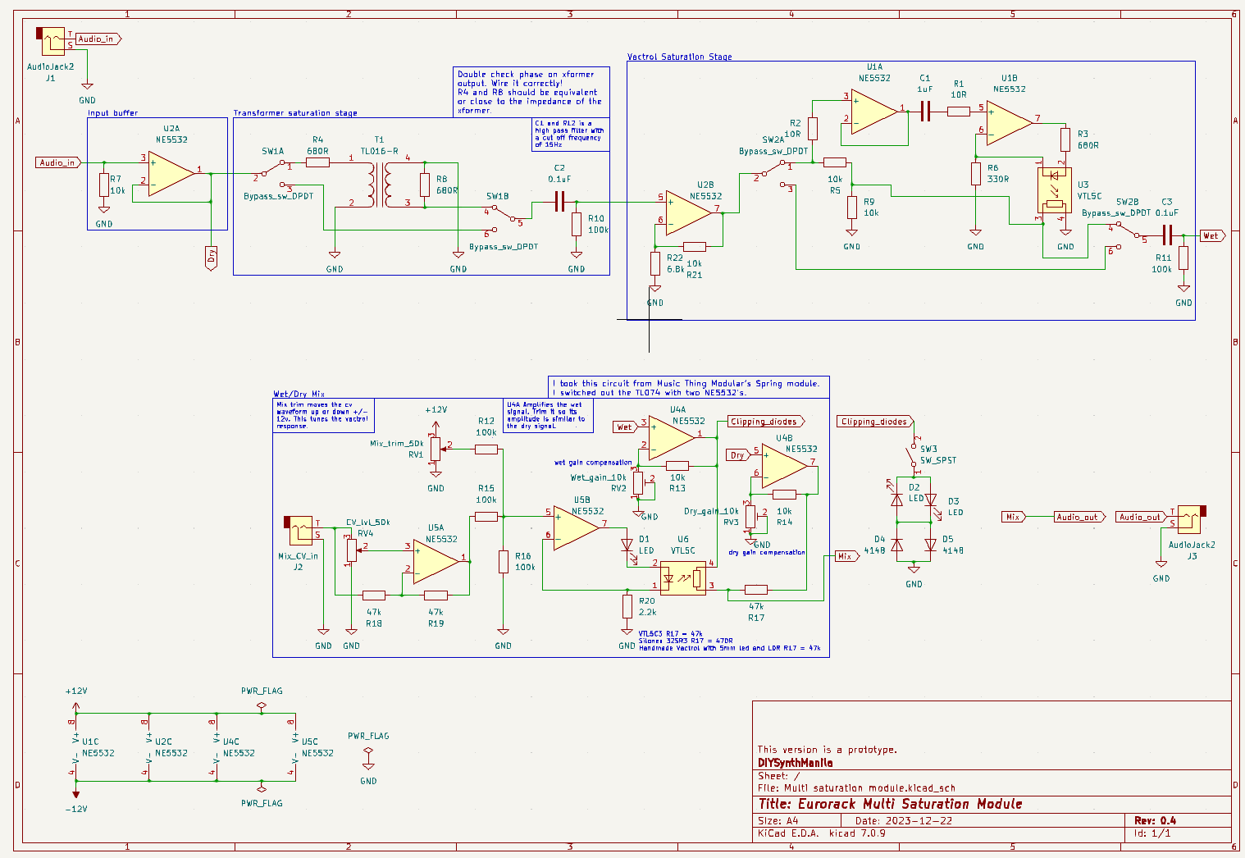The width and height of the screenshot is (1245, 858).
Task: Select the U5B NE5532 op-amp symbol
Action: [x=577, y=528]
